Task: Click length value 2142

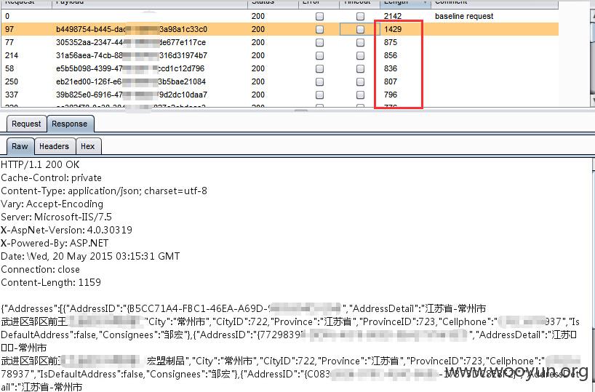Action: pyautogui.click(x=393, y=16)
